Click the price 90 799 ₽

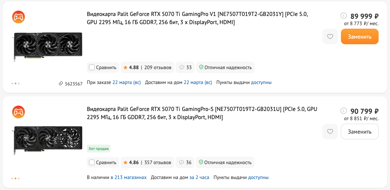(x=364, y=111)
